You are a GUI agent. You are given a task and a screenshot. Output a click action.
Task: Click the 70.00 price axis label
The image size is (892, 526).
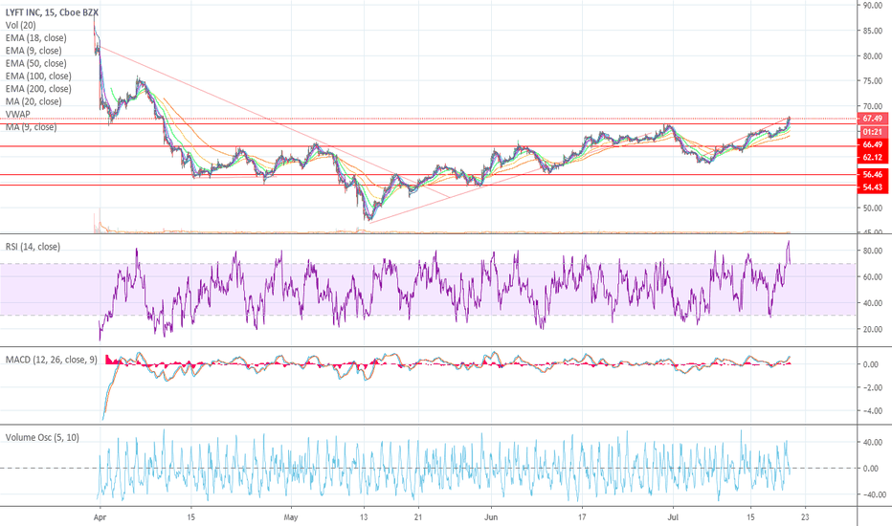point(872,106)
